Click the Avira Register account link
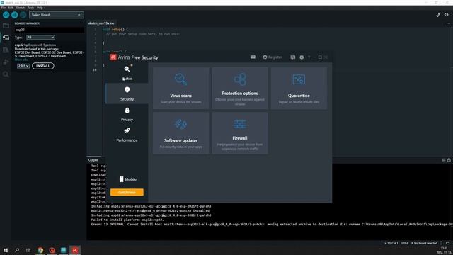Screen dimensions: 453x255 [273, 57]
